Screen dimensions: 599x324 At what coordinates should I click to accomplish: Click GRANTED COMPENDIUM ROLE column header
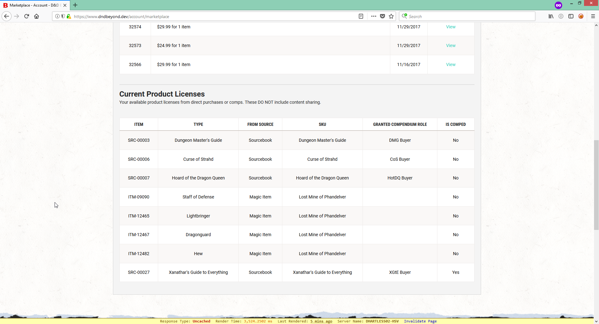(x=400, y=124)
